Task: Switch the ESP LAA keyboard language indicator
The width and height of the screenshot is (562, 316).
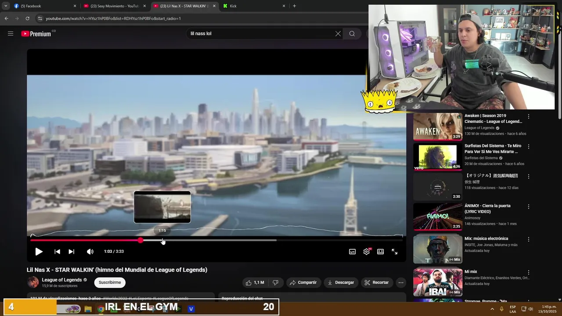Action: [x=513, y=309]
